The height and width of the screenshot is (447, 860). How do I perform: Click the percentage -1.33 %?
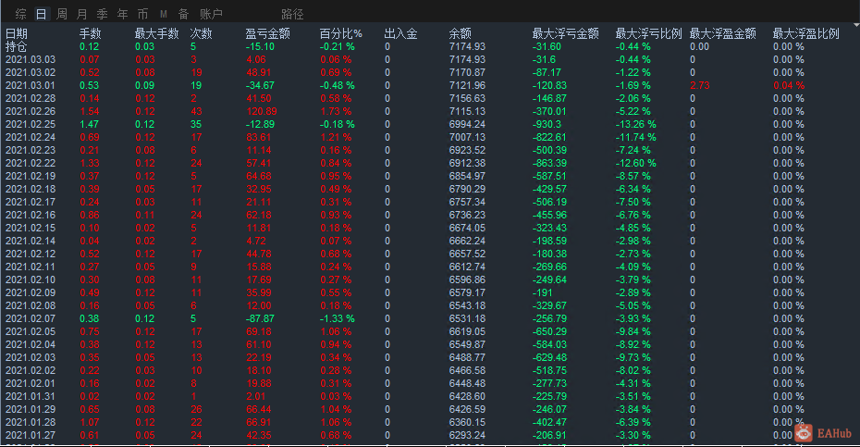338,318
